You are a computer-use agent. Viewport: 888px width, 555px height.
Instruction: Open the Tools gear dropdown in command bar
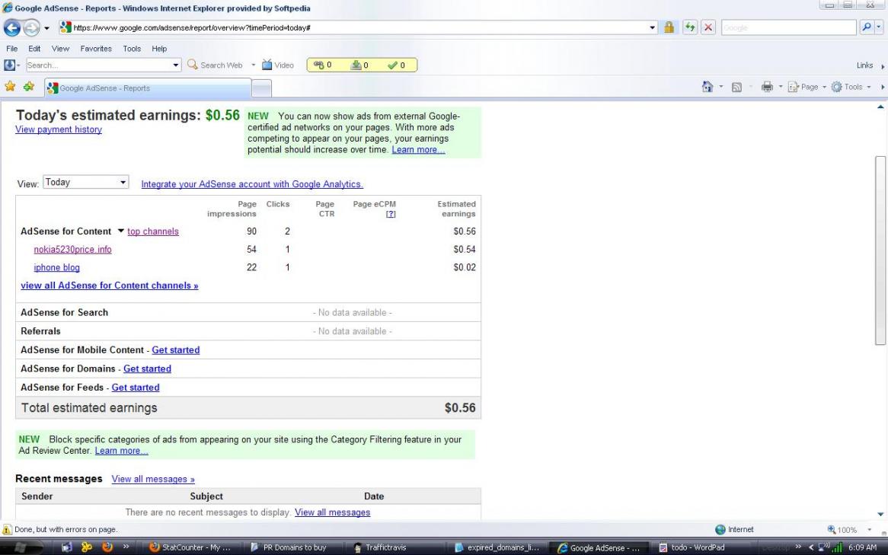coord(851,87)
